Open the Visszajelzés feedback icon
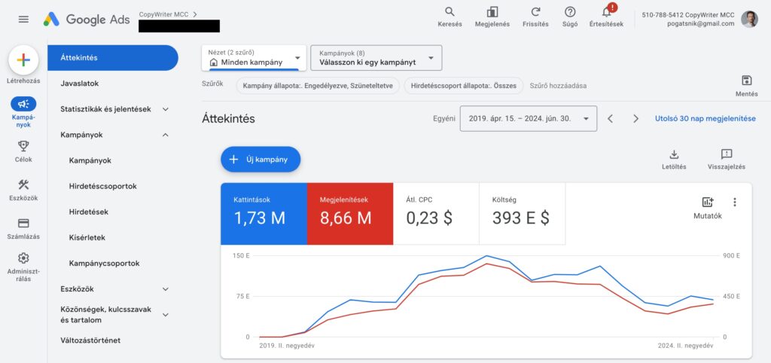The image size is (771, 363). (x=727, y=154)
